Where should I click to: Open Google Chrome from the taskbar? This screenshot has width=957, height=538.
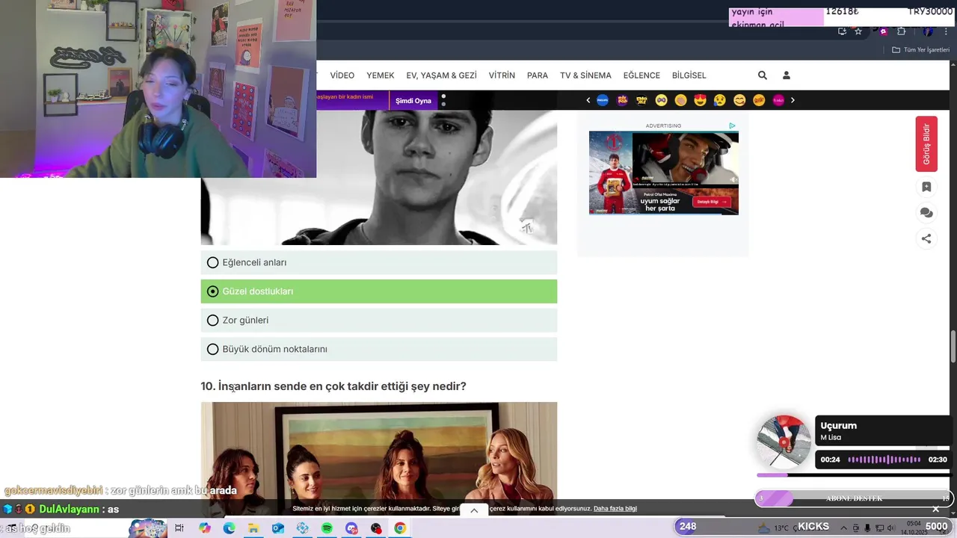pos(400,528)
